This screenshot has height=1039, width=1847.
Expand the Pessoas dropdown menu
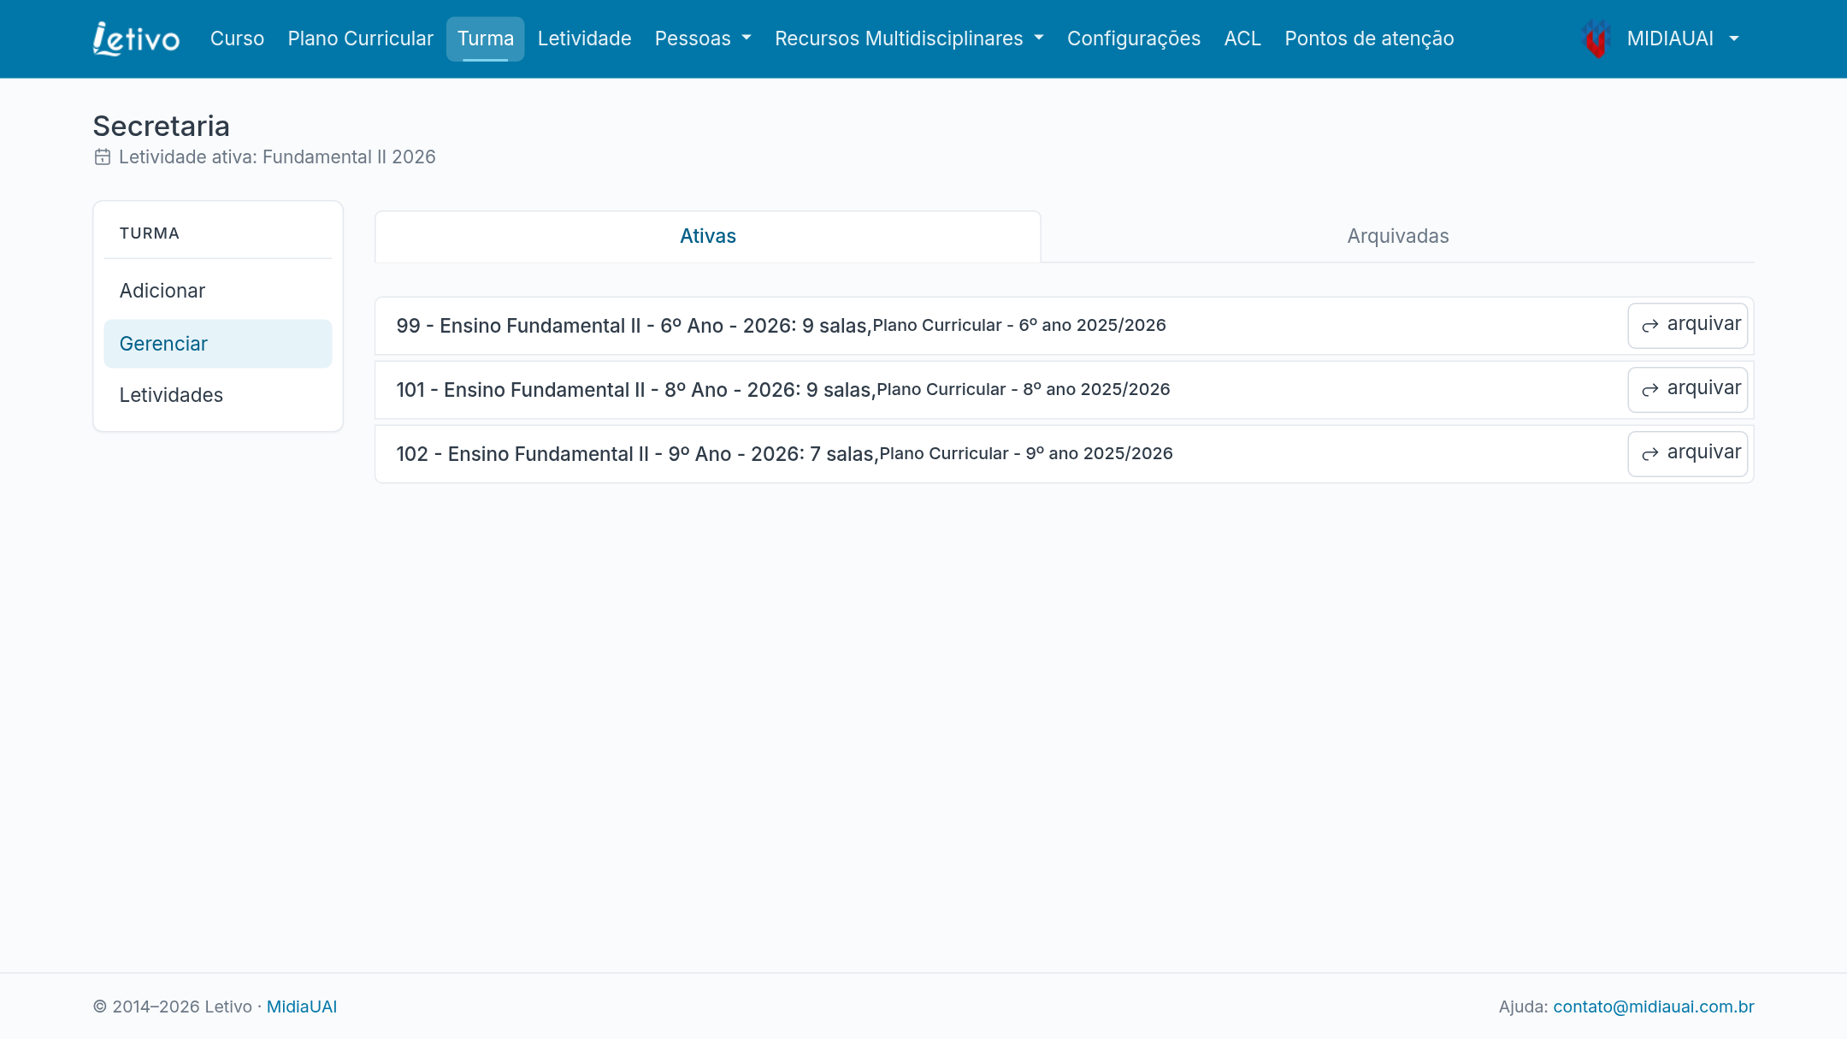(x=703, y=38)
